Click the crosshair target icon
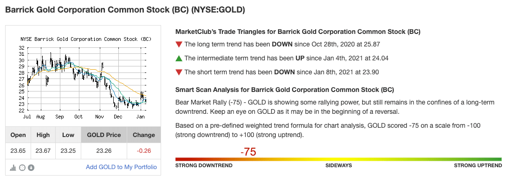The image size is (506, 183). point(22,168)
